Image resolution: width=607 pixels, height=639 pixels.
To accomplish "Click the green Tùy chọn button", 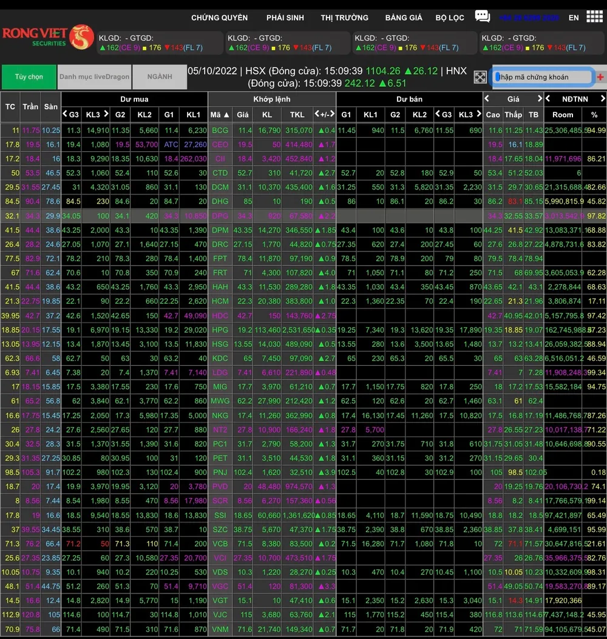I will point(29,77).
